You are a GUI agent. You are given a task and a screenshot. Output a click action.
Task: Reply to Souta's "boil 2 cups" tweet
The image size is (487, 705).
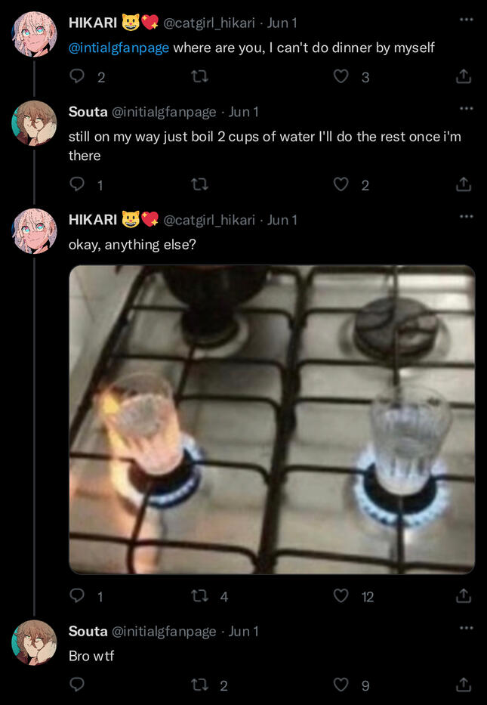tap(77, 184)
